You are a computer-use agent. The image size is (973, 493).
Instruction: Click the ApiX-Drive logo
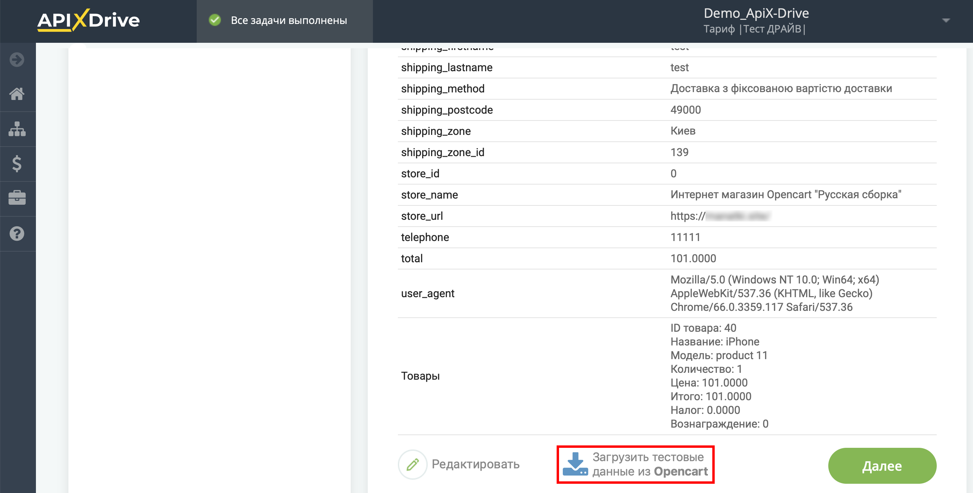pos(88,21)
